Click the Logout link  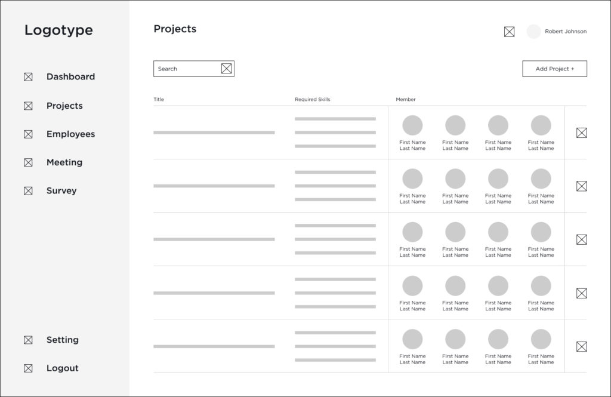63,368
